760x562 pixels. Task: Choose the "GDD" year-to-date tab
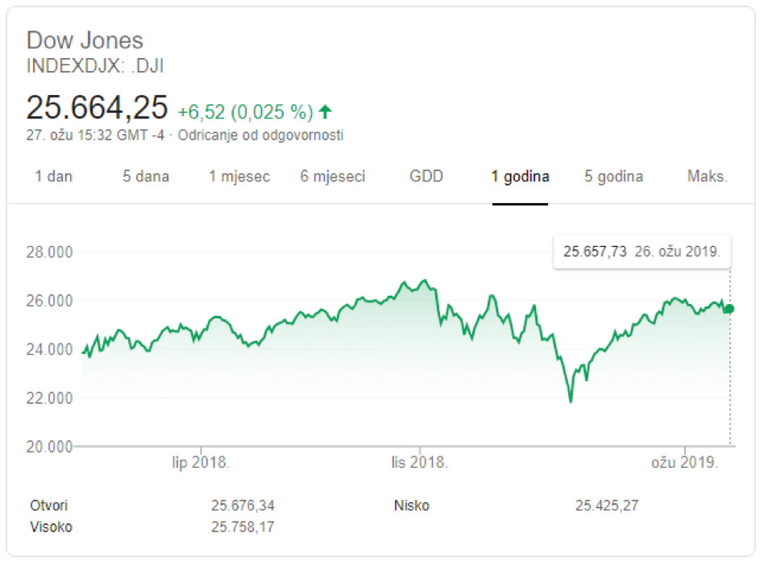[x=426, y=177]
